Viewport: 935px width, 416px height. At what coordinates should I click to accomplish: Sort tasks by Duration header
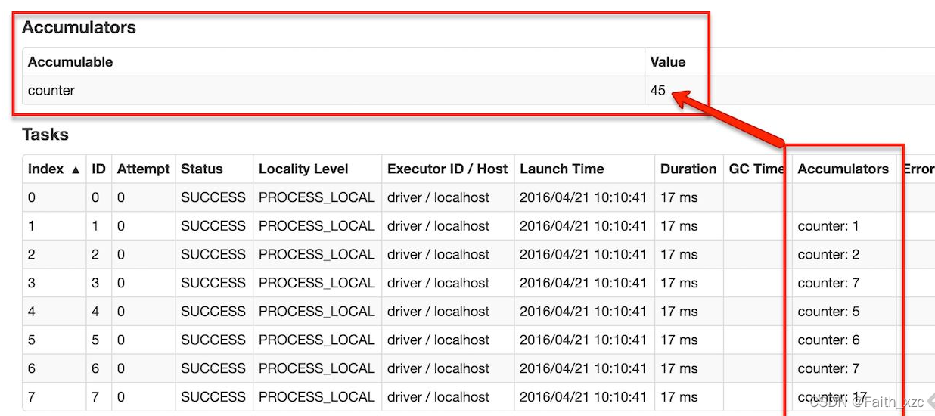coord(688,169)
